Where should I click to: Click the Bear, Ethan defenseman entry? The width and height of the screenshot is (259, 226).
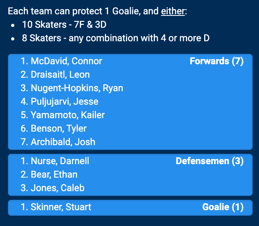coord(54,174)
